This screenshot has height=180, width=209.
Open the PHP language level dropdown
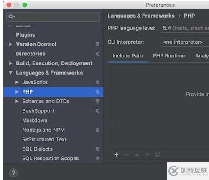tap(185, 28)
